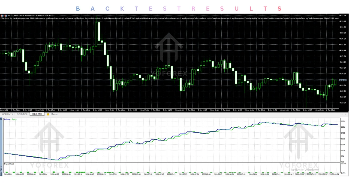
Task: Click the 4211.64 price axis value
Action: (343, 27)
